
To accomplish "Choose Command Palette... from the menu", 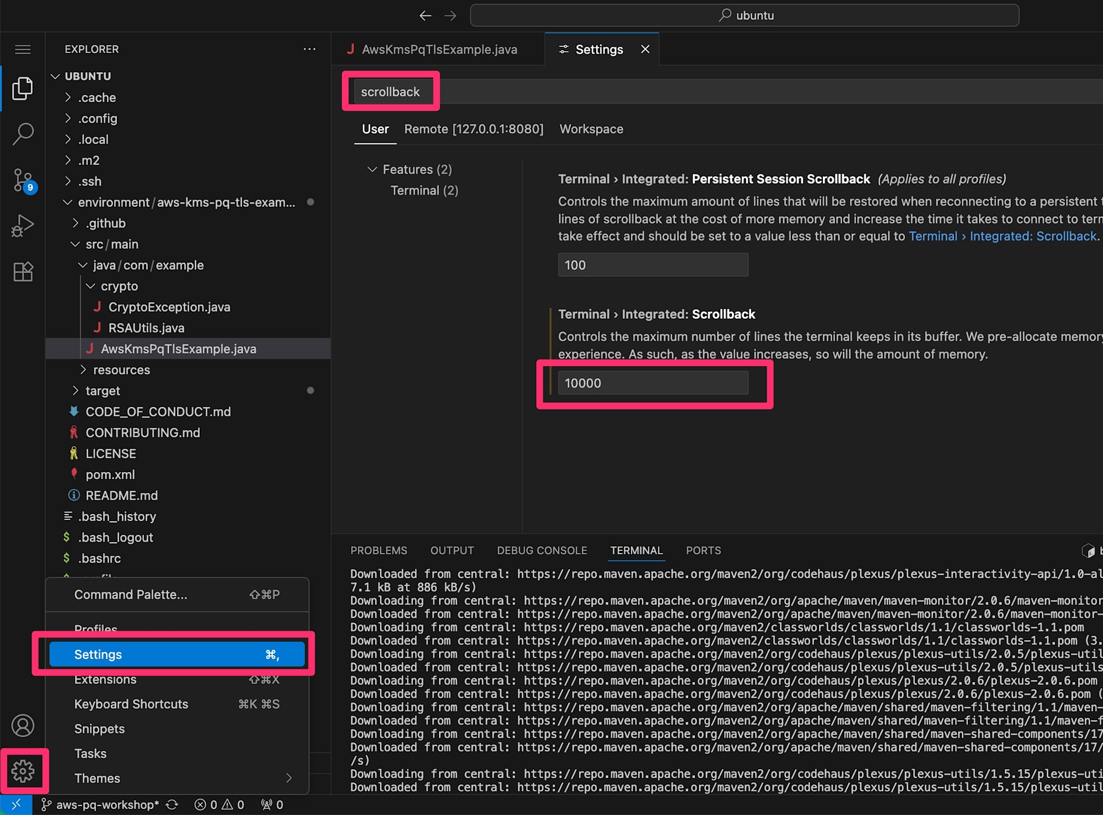I will click(x=176, y=594).
